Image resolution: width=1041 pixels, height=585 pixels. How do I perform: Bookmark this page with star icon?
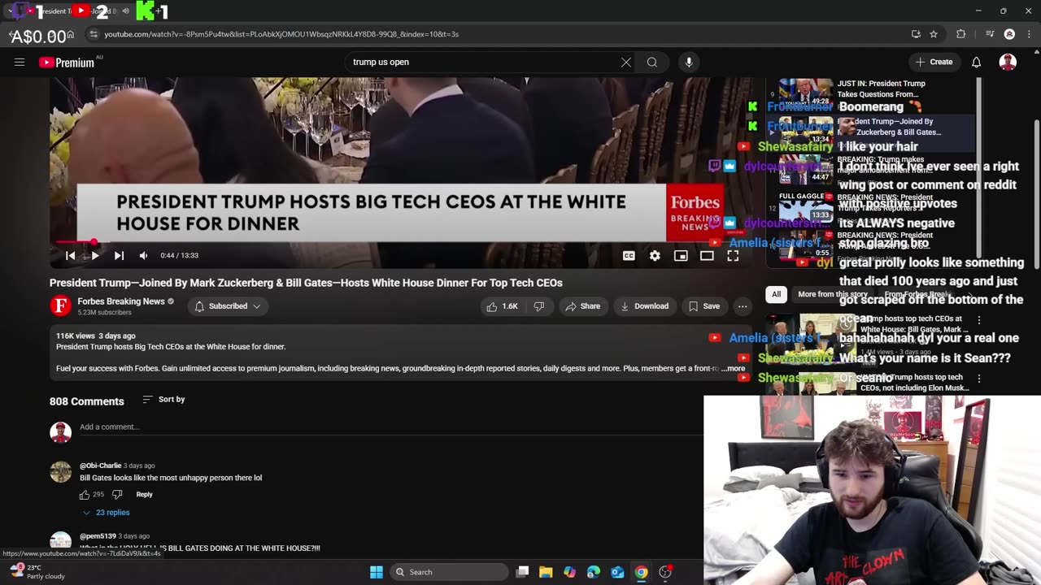tap(934, 34)
